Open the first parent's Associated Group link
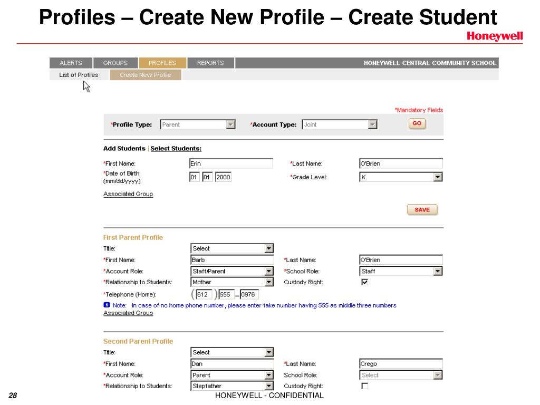 click(128, 313)
